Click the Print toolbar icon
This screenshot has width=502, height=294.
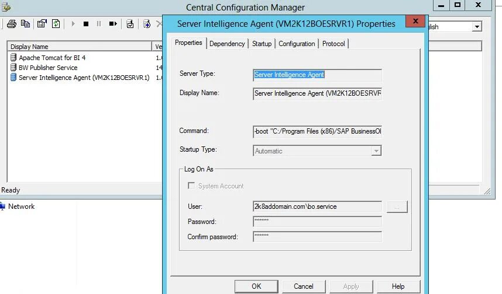[12, 24]
